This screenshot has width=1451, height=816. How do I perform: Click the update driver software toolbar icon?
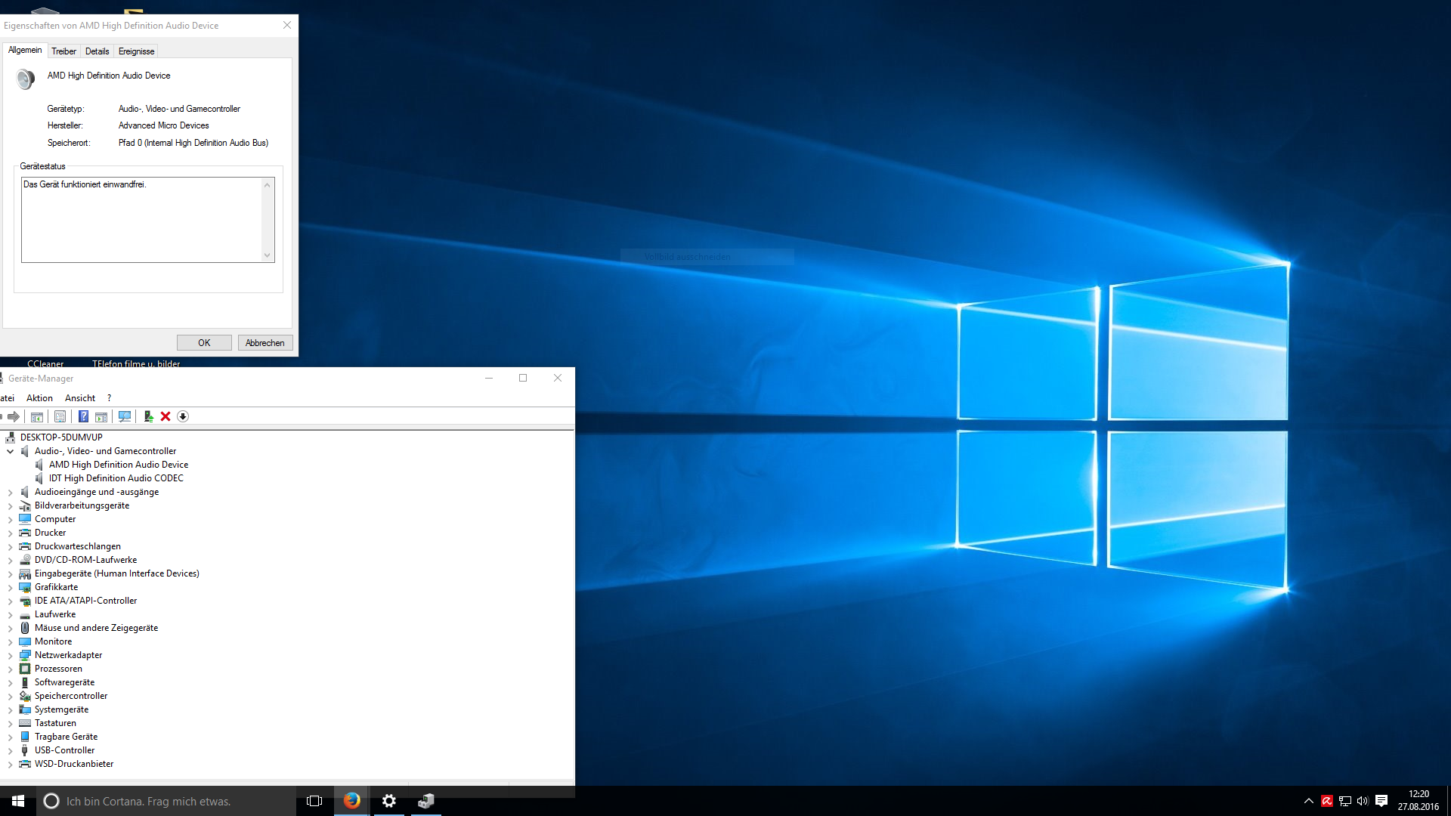click(148, 416)
